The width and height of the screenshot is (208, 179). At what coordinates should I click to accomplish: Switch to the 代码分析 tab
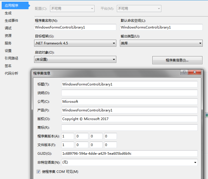pos(11,73)
